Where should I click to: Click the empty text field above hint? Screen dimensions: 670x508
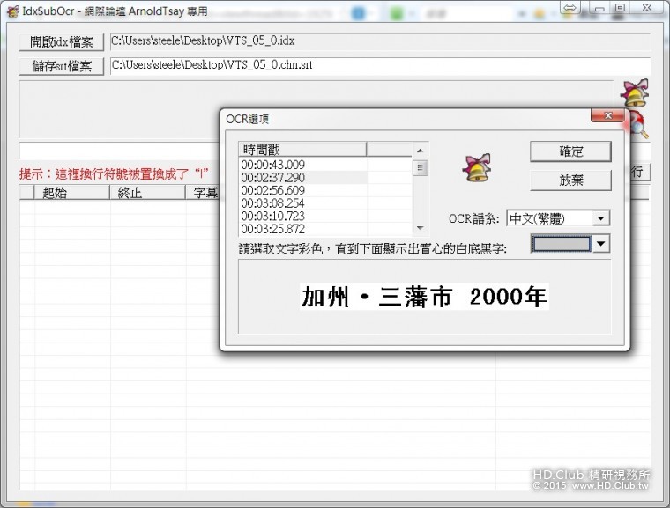pyautogui.click(x=119, y=151)
